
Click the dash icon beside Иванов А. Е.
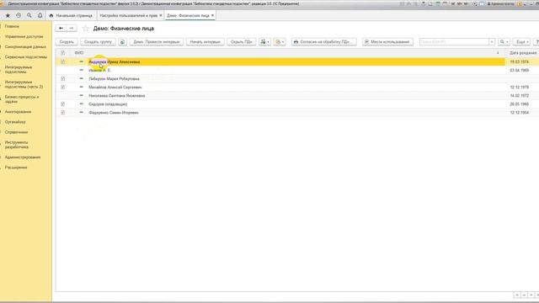[x=81, y=70]
